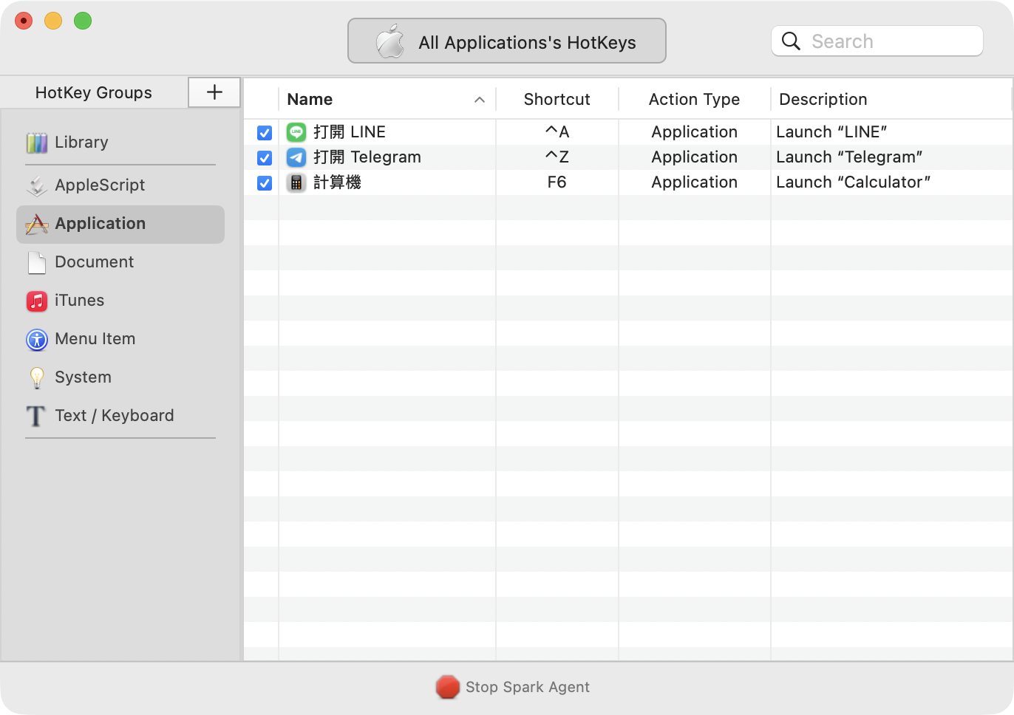Add a new HotKey group with plus button
Screen dimensions: 1014x715
[214, 92]
